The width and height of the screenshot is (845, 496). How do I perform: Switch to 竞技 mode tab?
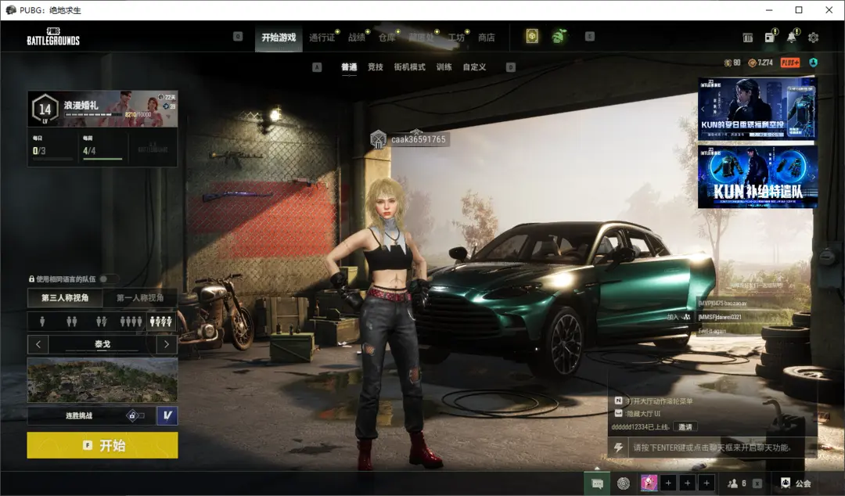click(x=375, y=66)
